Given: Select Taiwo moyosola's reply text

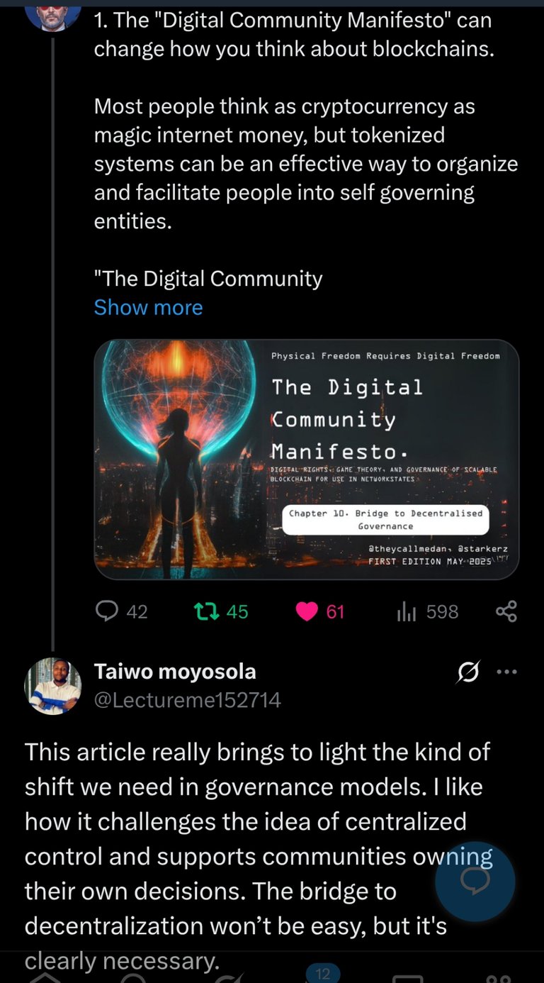Looking at the screenshot, I should pyautogui.click(x=259, y=856).
